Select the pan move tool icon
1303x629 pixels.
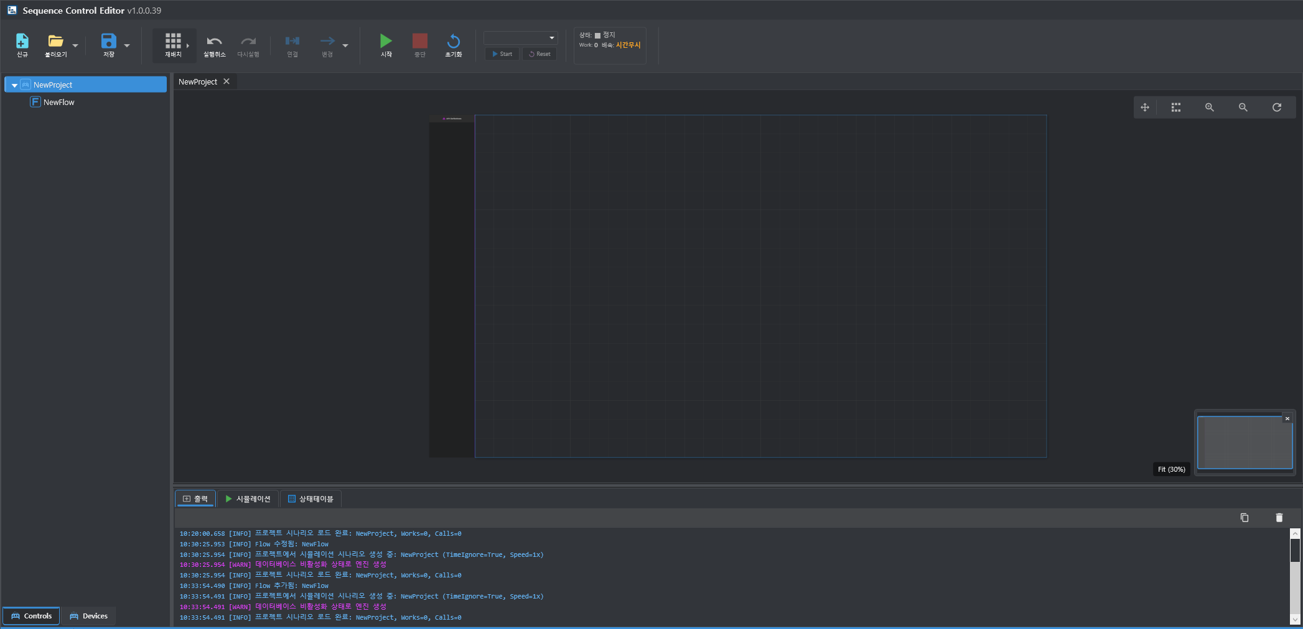coord(1144,108)
